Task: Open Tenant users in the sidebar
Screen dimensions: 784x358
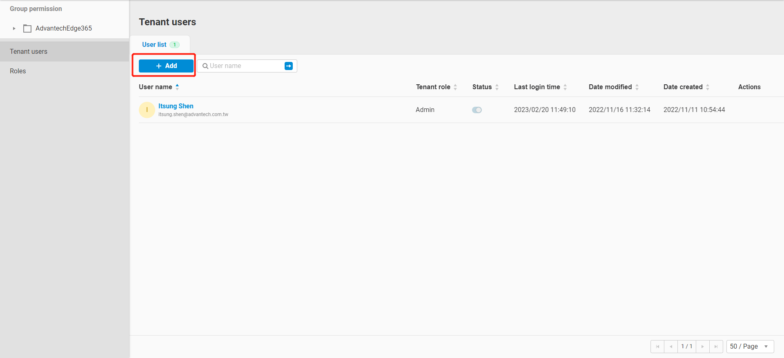Action: (29, 52)
